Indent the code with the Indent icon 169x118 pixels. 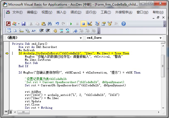tap(41, 31)
